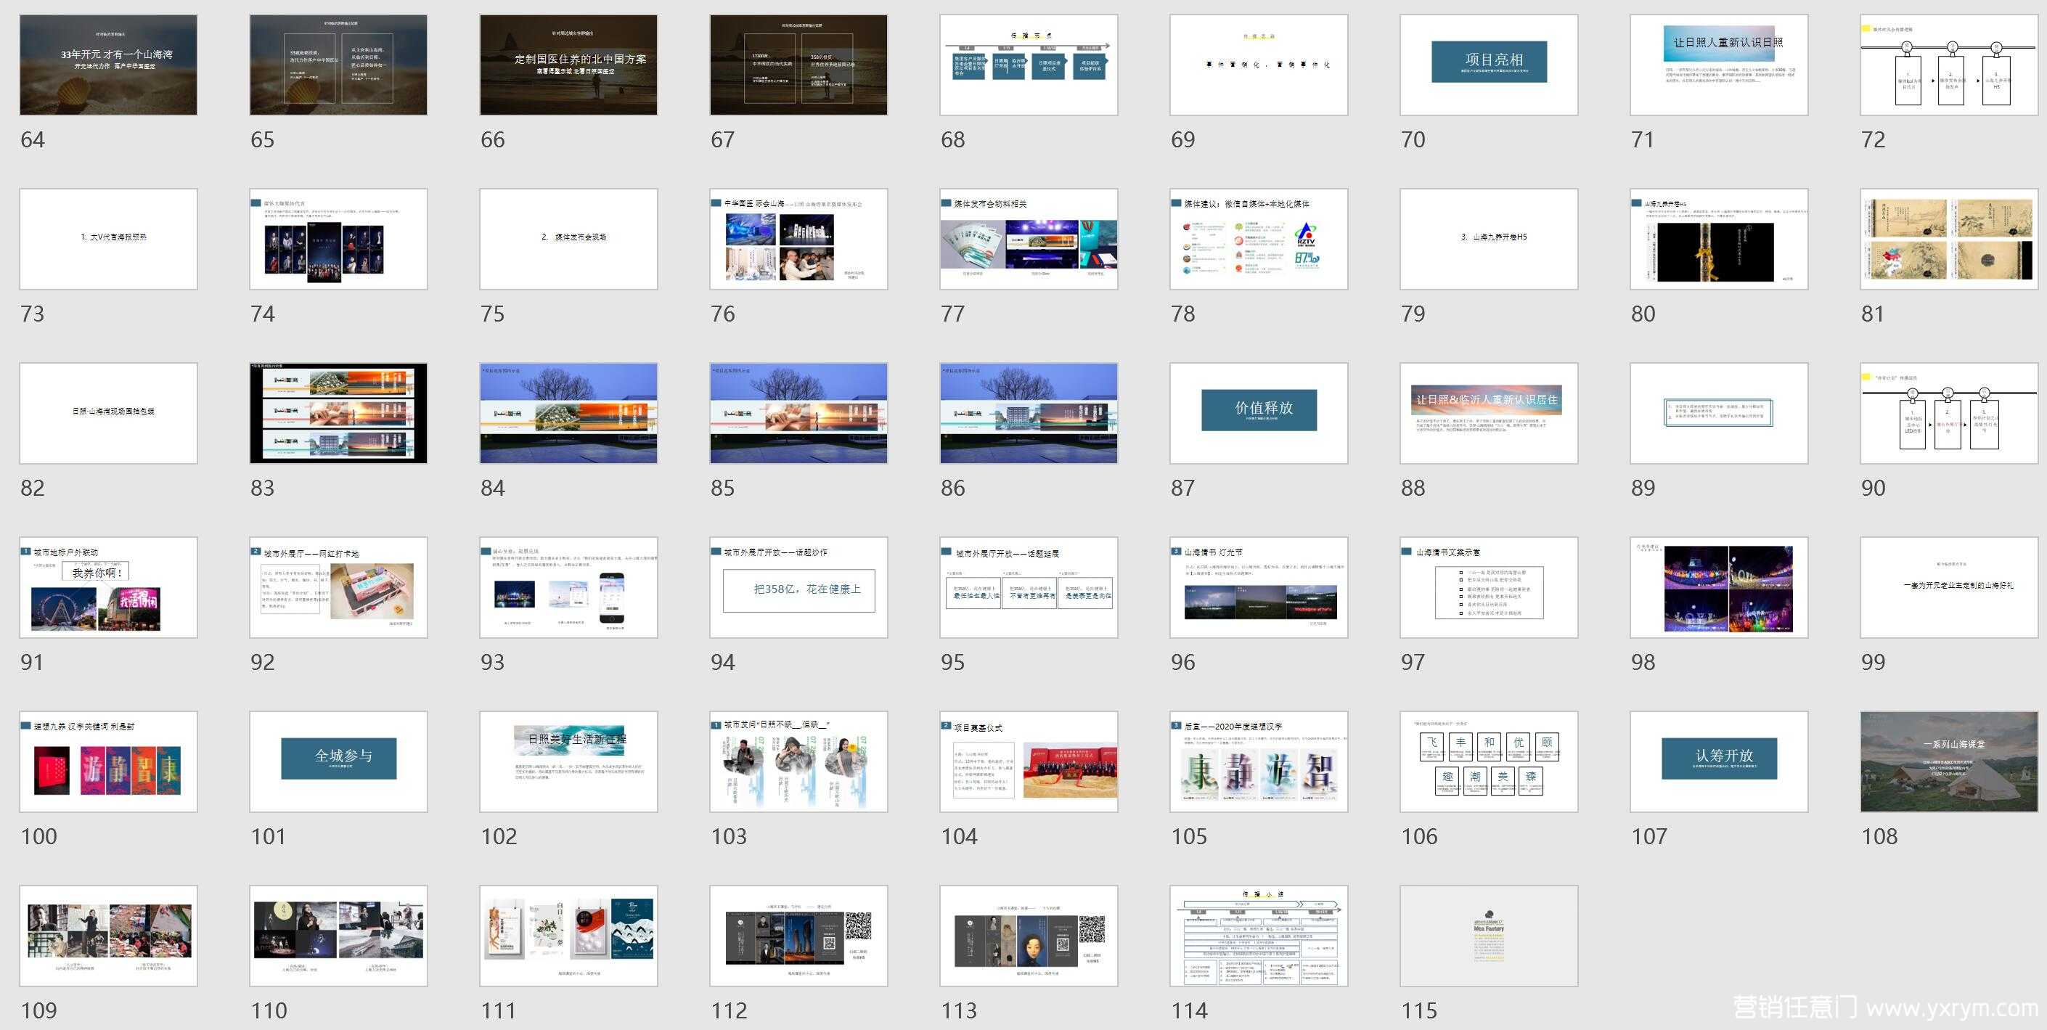Select slide 87 thumbnail 价值释放

(x=1259, y=413)
